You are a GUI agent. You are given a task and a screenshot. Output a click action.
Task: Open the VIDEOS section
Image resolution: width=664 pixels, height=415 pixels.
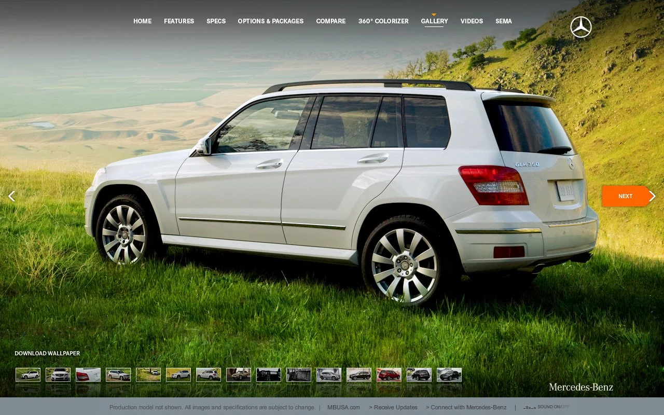tap(472, 21)
